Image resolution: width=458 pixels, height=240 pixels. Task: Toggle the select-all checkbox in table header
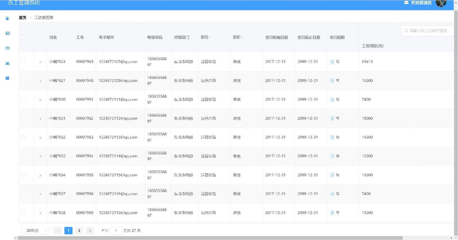(x=24, y=37)
